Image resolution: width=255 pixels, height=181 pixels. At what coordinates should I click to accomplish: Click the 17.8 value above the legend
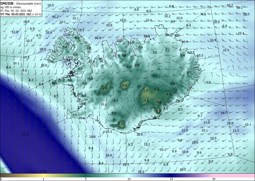tap(43, 171)
